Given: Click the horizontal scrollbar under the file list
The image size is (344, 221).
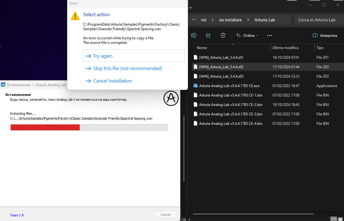Looking at the screenshot, I should [x=253, y=214].
